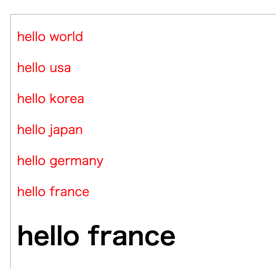Click the word "korea" in red
The image size is (276, 269).
click(x=67, y=98)
